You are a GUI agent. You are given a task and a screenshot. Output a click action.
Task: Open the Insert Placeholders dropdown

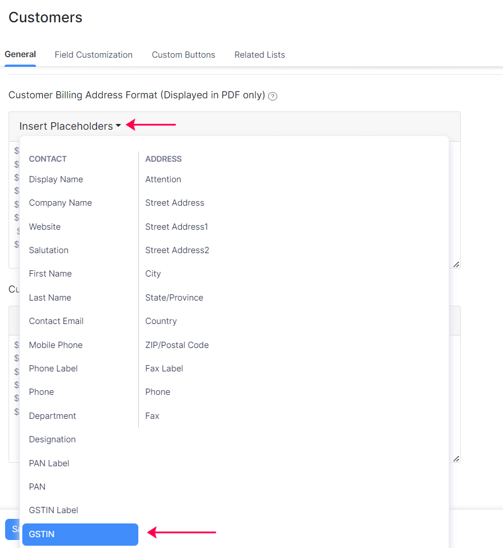point(70,126)
